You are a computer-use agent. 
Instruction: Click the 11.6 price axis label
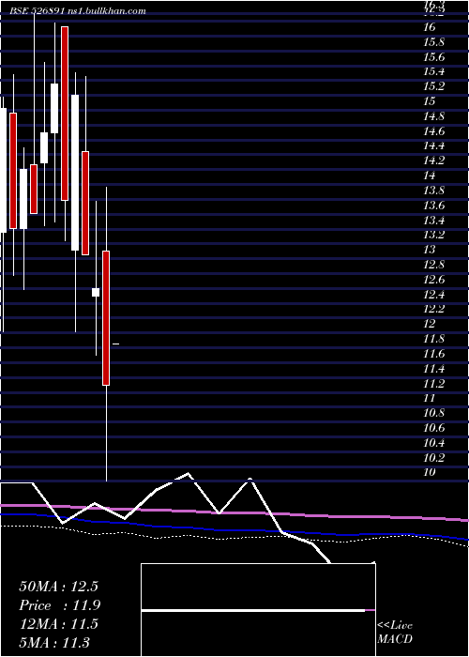[433, 354]
